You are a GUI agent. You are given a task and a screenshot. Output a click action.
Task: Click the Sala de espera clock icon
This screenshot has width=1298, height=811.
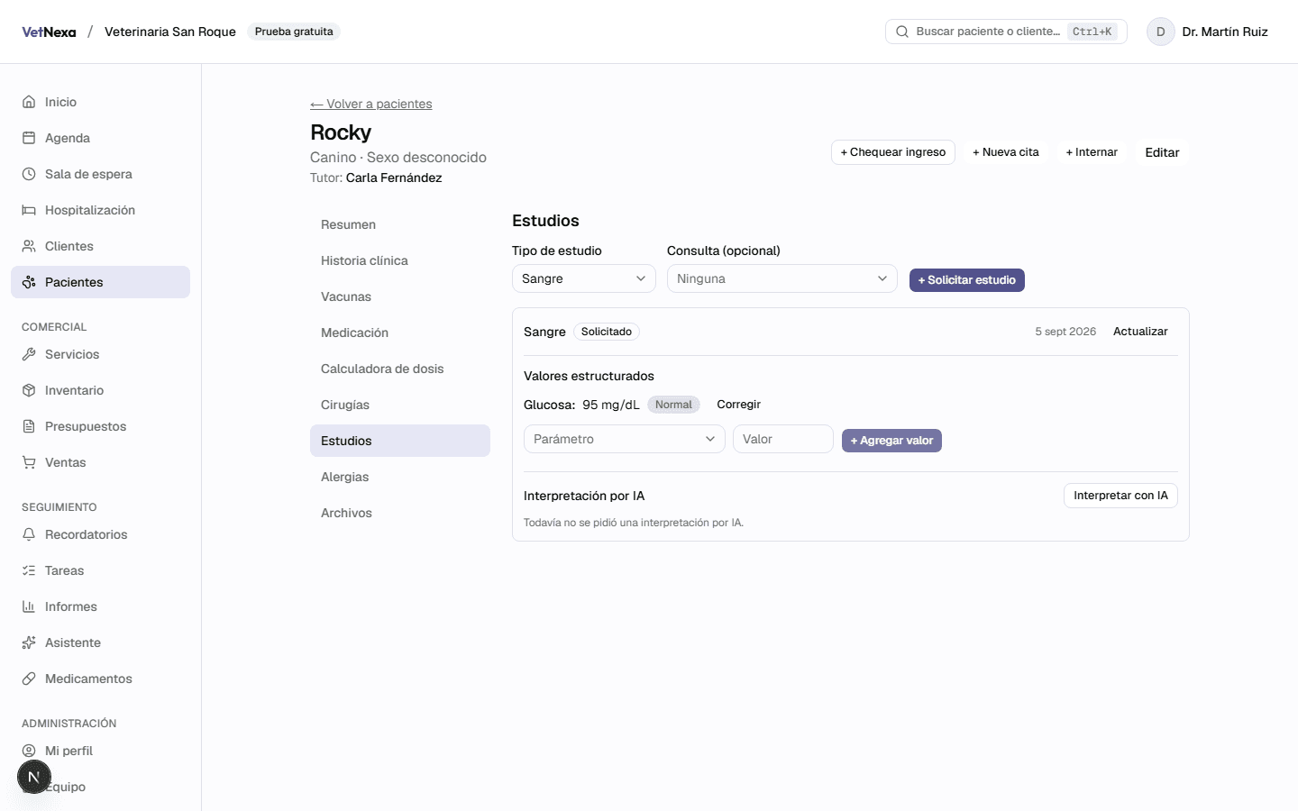[x=29, y=174]
